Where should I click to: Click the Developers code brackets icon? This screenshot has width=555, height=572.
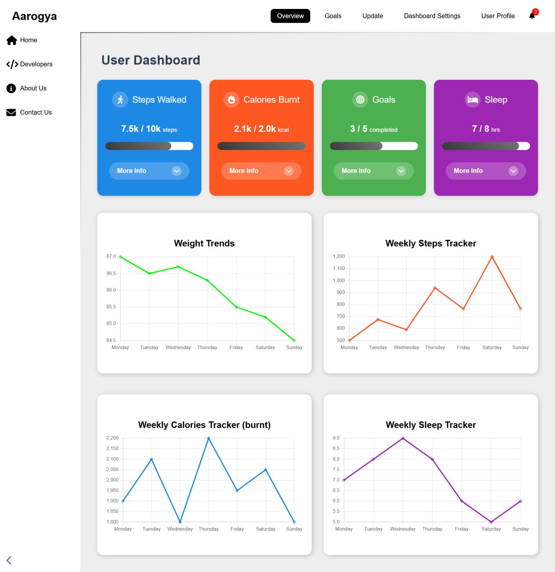click(12, 64)
